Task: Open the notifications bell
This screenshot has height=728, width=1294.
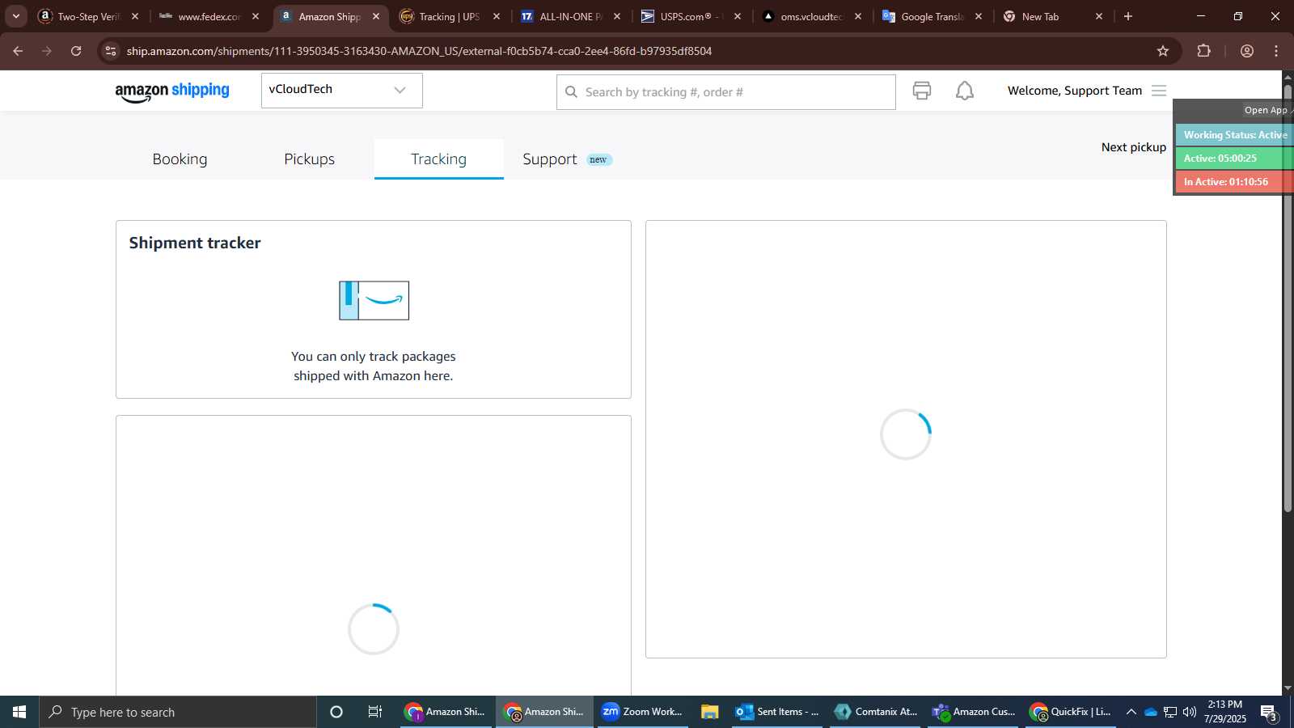Action: click(x=965, y=91)
